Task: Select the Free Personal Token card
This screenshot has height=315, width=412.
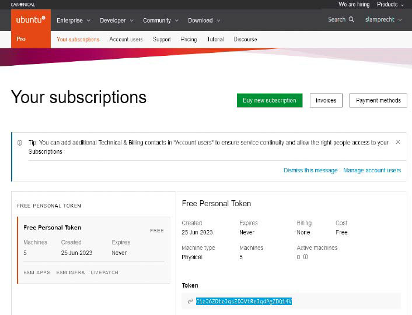Action: [93, 250]
